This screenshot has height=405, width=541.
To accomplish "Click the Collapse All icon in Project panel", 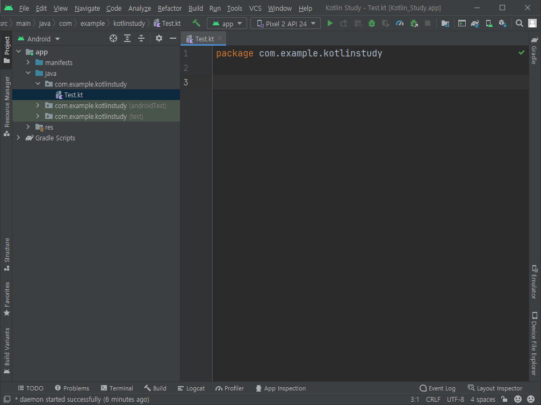I will 141,38.
